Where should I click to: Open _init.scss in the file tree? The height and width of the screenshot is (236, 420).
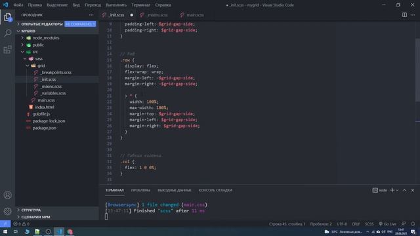pyautogui.click(x=57, y=79)
